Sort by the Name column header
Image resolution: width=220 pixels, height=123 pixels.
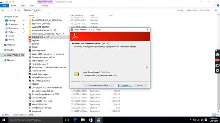tap(31, 15)
